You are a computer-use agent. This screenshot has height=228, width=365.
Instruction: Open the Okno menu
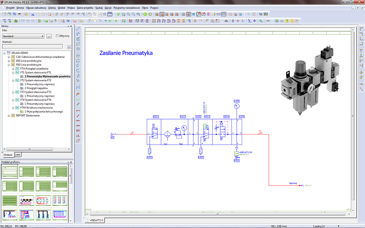(145, 8)
